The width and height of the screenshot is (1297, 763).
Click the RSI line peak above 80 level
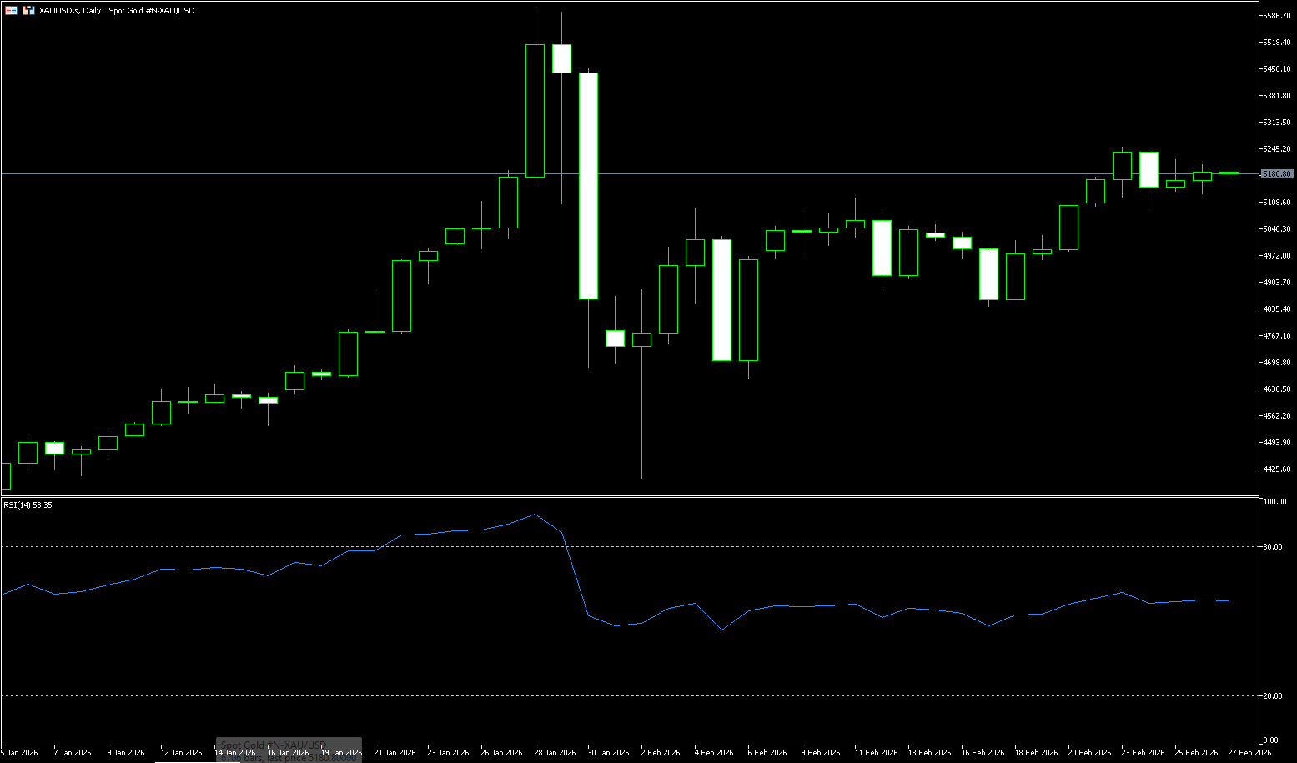[x=535, y=515]
